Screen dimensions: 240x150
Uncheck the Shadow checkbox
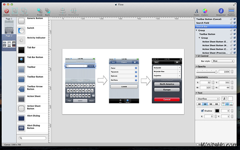[x=202, y=111]
